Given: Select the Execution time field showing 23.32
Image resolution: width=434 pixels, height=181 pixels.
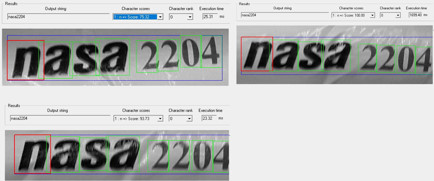Looking at the screenshot, I should coord(209,118).
